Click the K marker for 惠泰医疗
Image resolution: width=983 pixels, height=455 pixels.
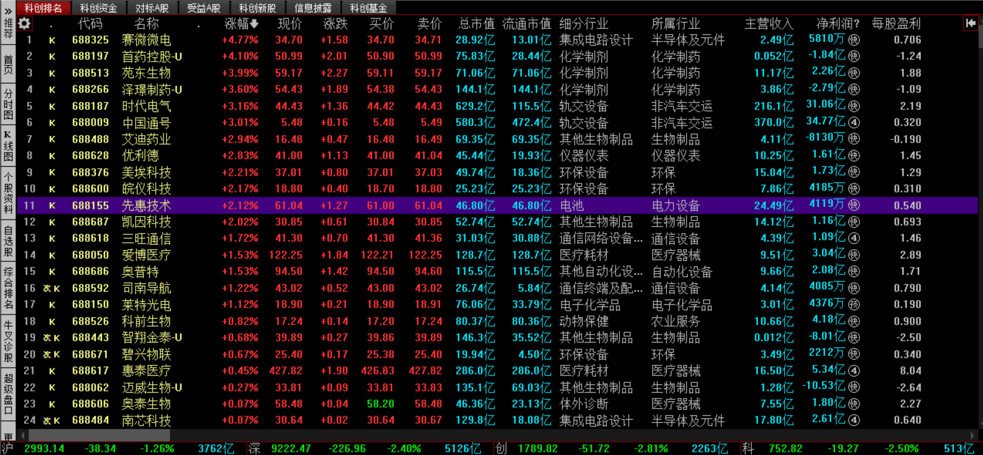click(x=52, y=371)
